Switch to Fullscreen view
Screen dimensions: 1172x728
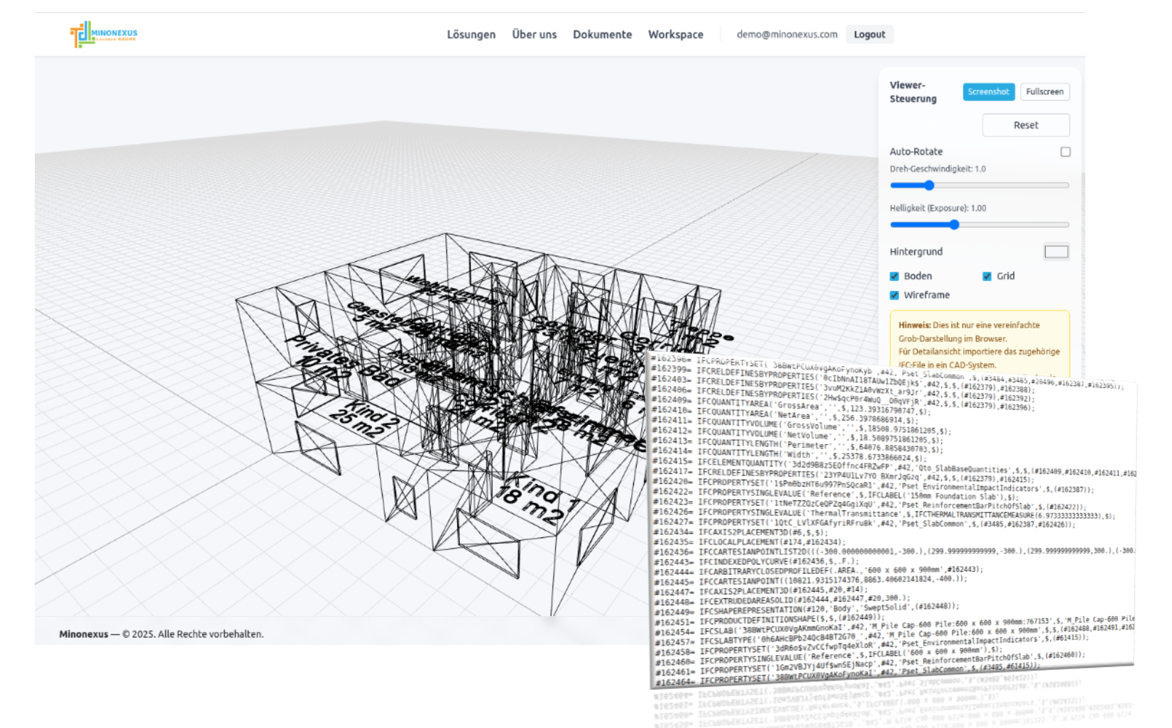point(1044,92)
